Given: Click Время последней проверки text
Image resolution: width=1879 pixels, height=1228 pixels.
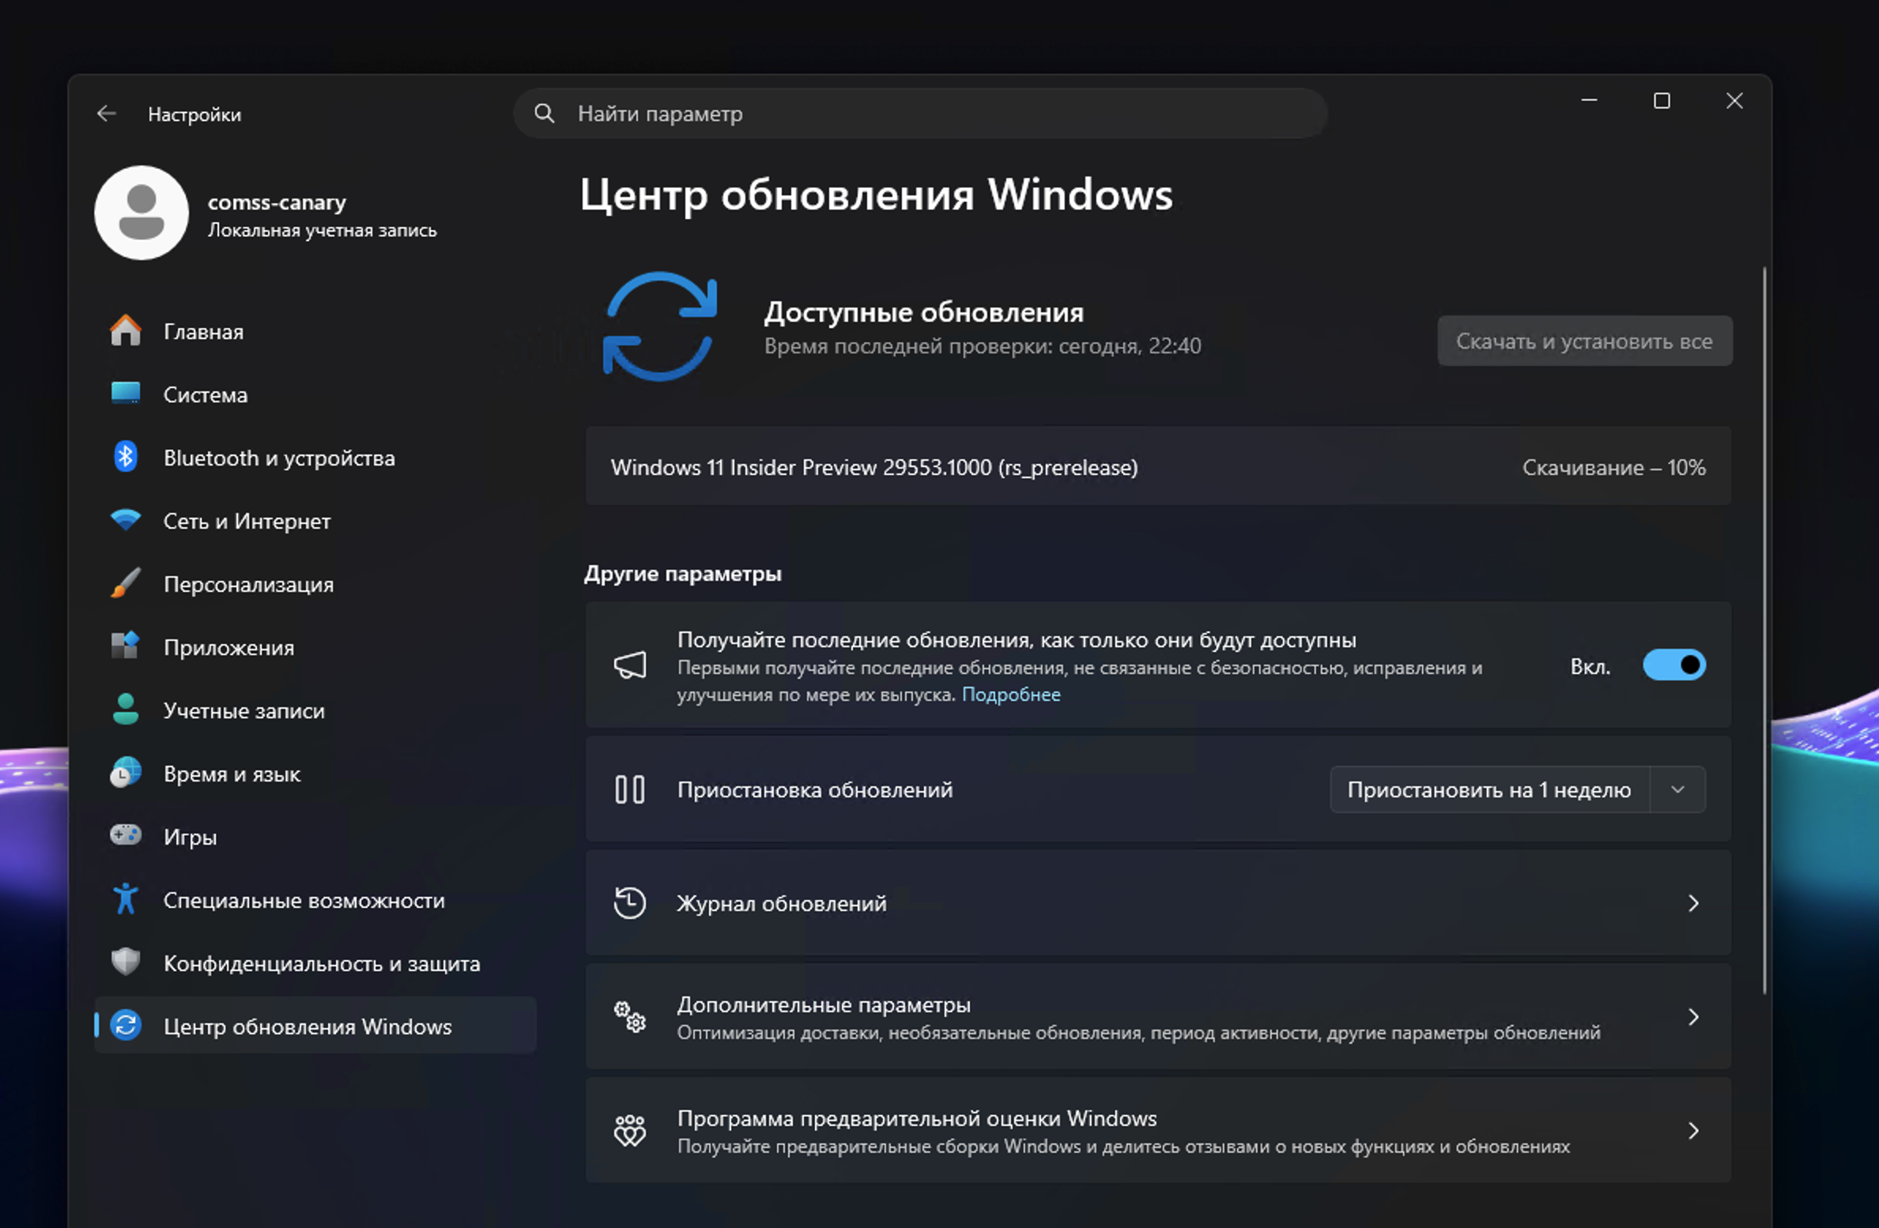Looking at the screenshot, I should coord(982,345).
